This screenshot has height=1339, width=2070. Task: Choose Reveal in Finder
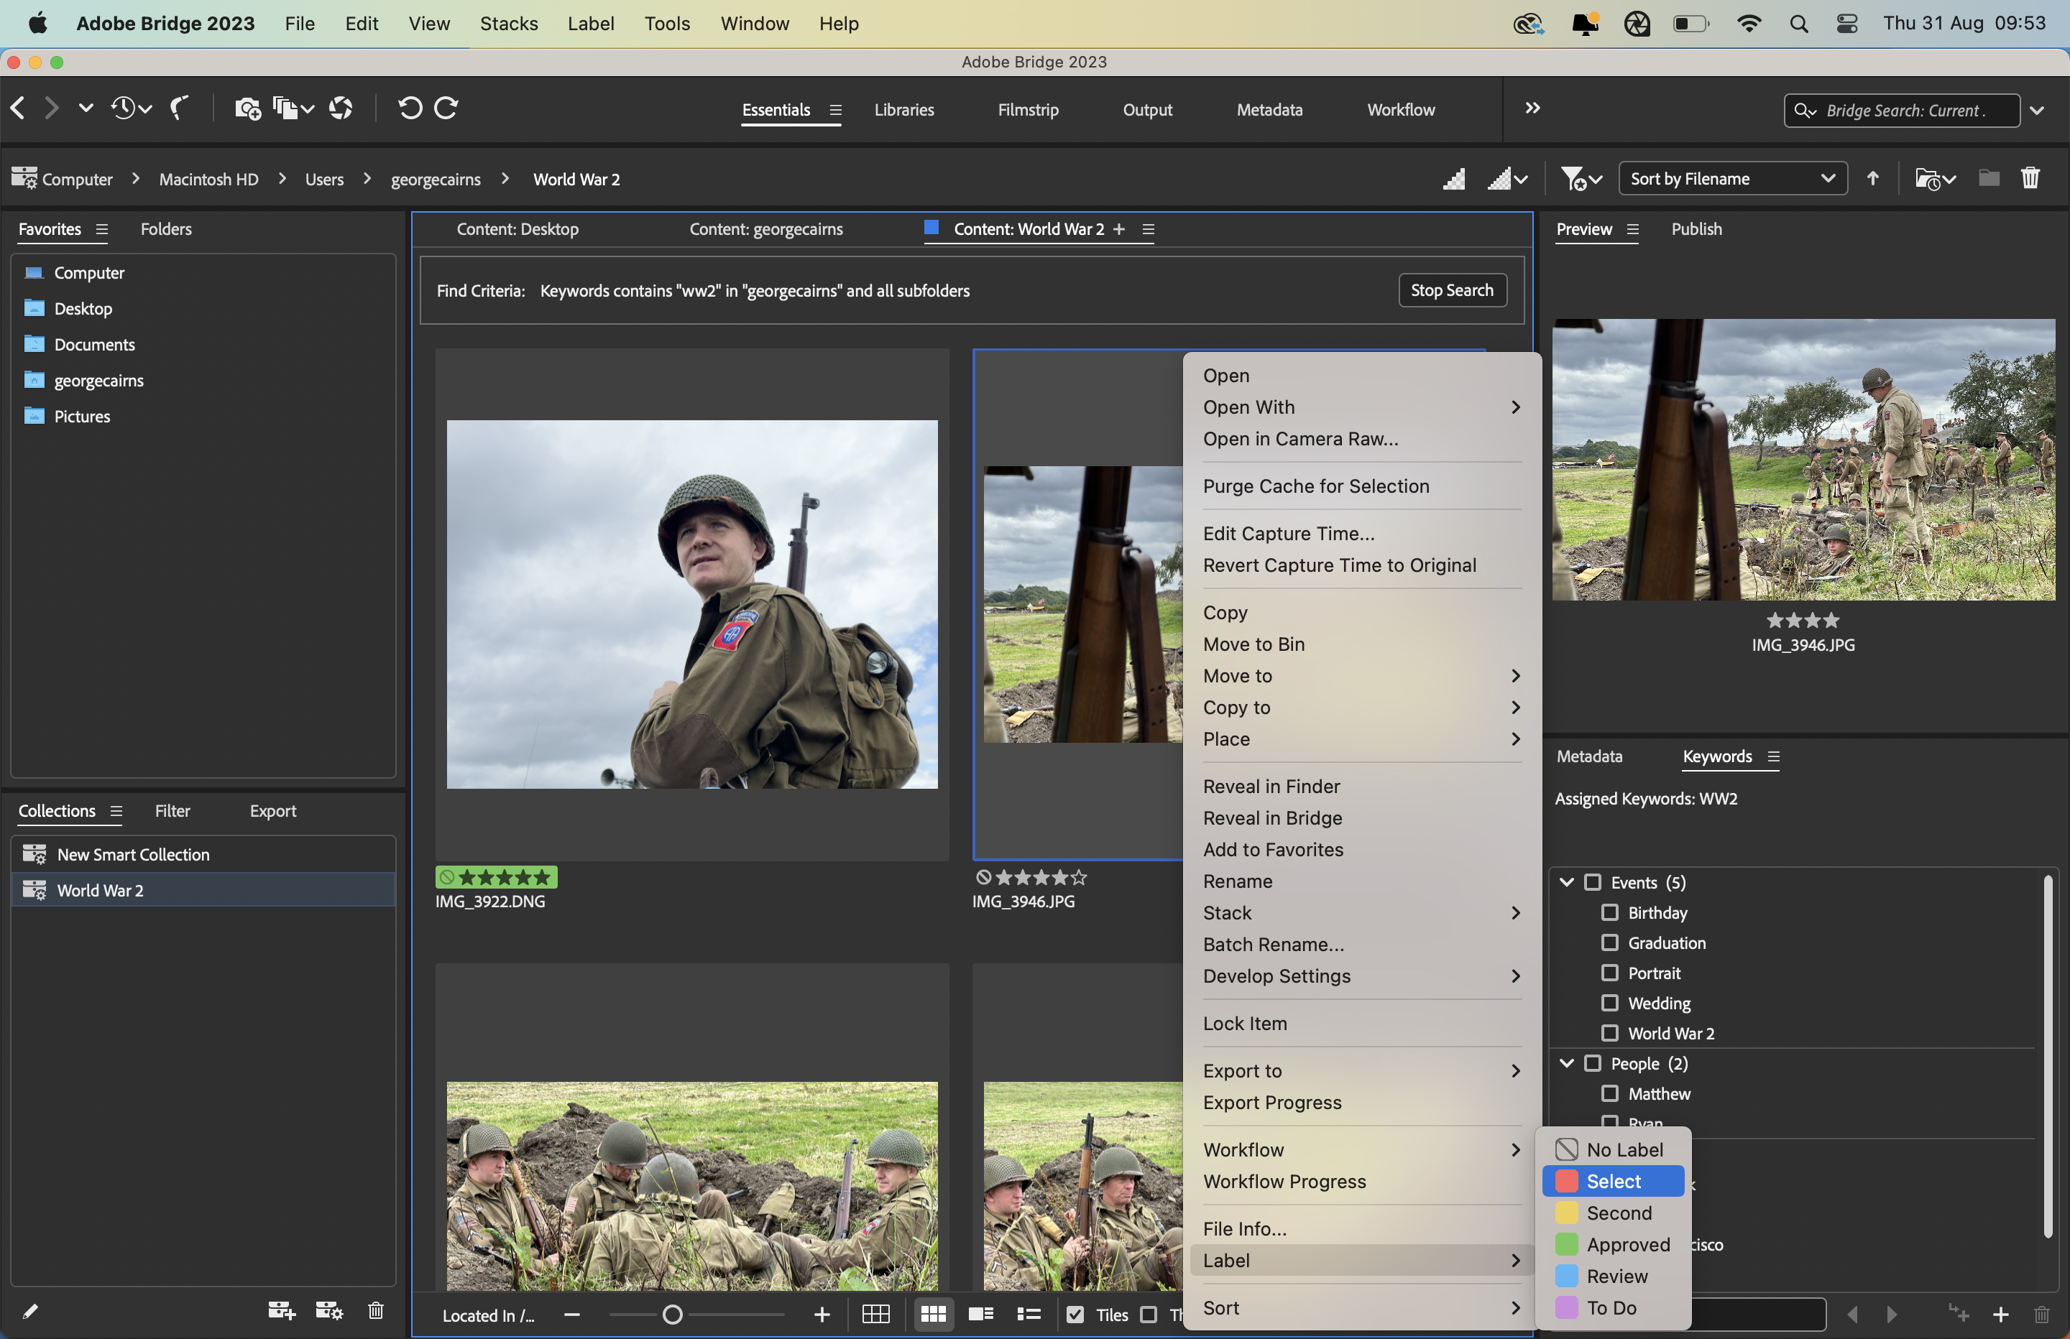tap(1271, 787)
